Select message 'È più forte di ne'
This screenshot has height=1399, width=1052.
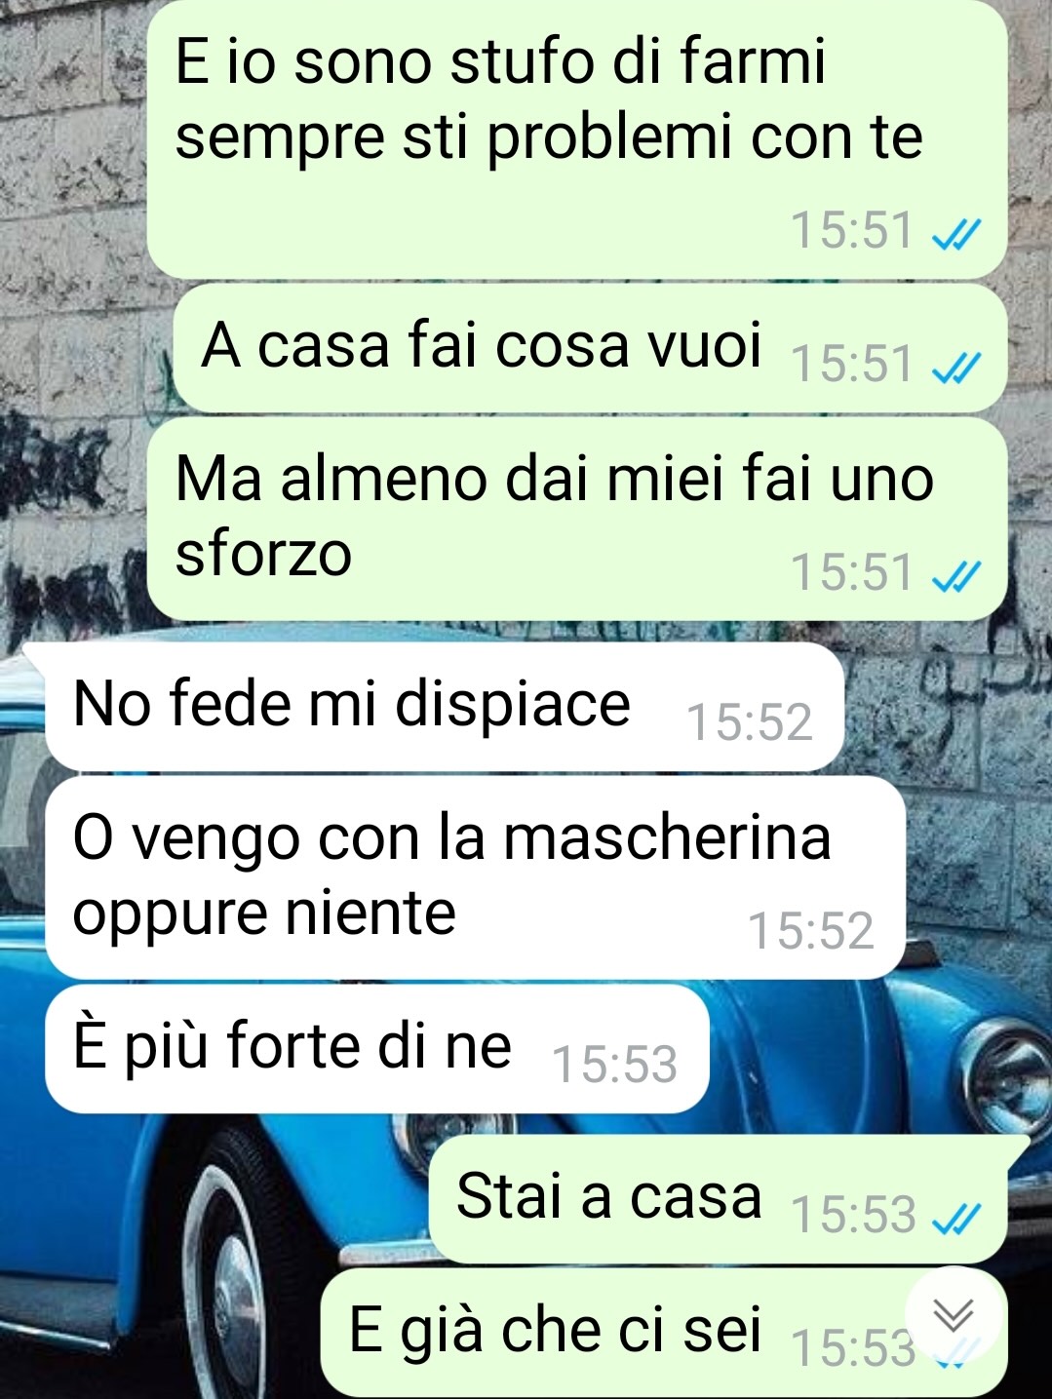point(376,1049)
